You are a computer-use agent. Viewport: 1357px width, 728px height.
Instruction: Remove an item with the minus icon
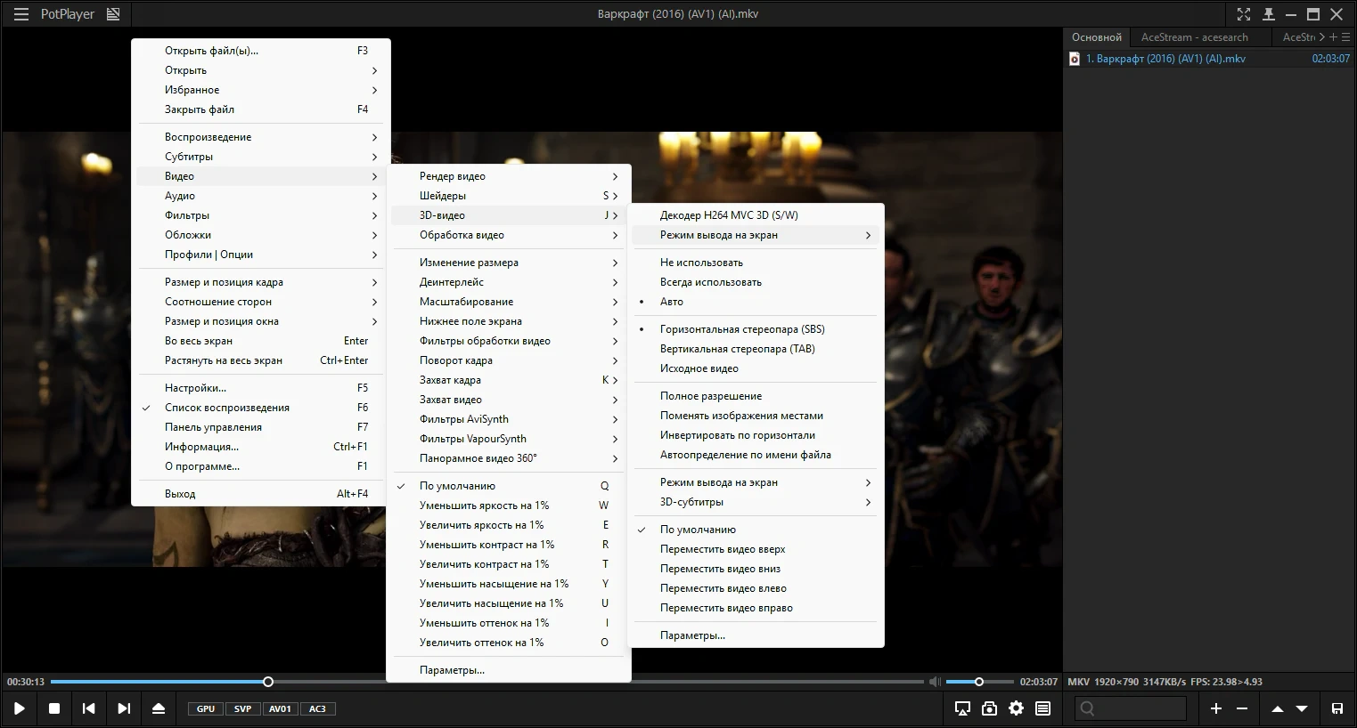(x=1242, y=708)
